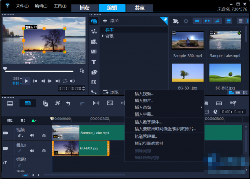This screenshot has width=250, height=179.
Task: Click the Record/Capture option icon
Action: (x=45, y=104)
